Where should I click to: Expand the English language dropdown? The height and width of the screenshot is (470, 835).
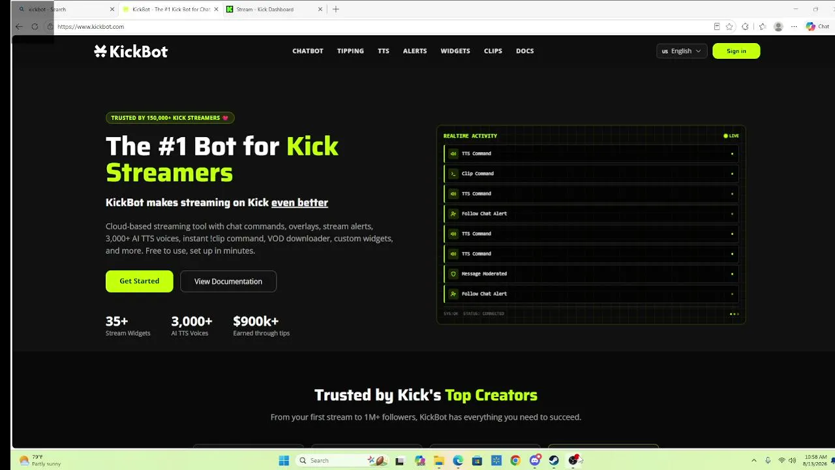pyautogui.click(x=682, y=51)
